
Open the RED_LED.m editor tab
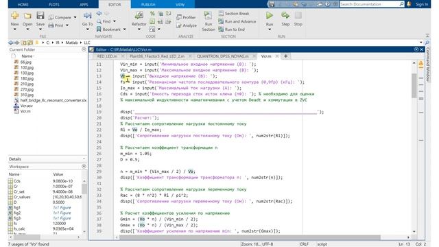pos(107,56)
